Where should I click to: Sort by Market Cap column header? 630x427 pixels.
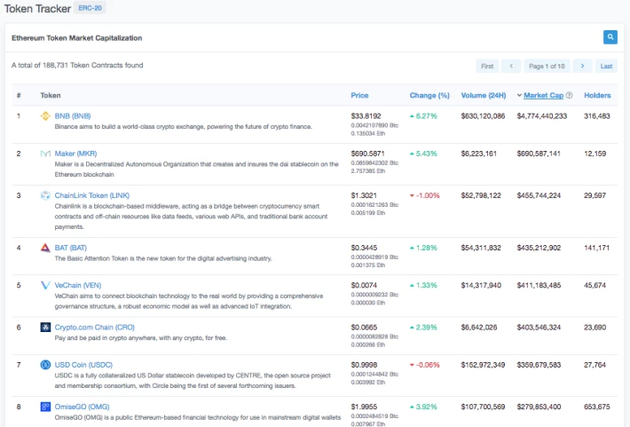click(x=543, y=95)
